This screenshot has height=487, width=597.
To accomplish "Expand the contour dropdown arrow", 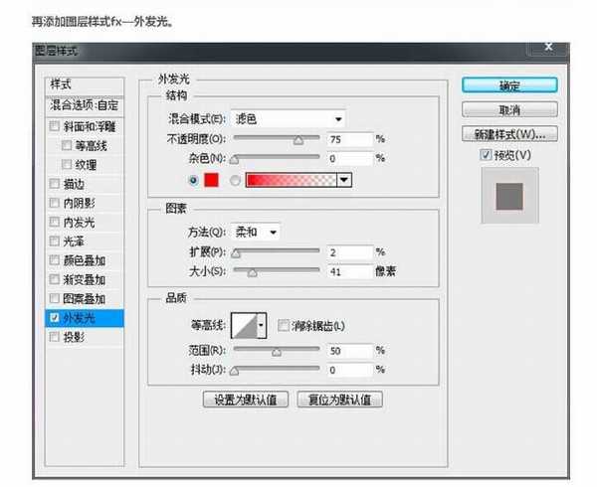I will click(x=263, y=325).
